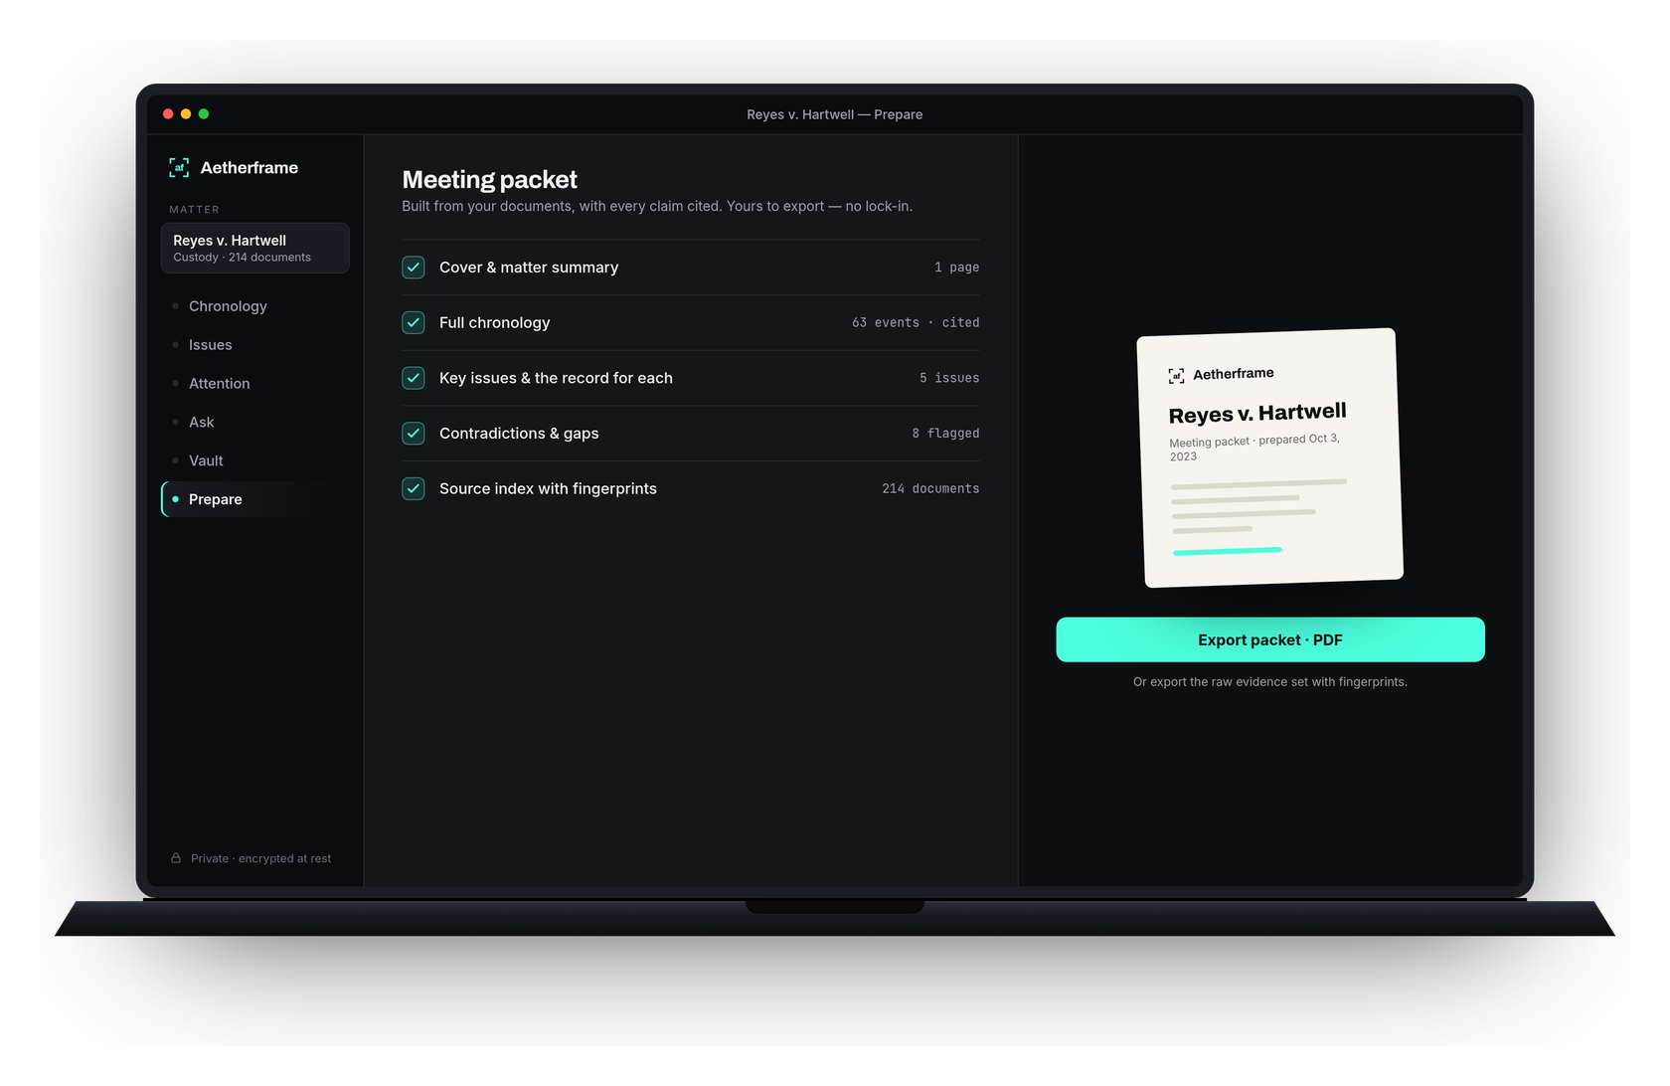Click the '63 events · cited' label
Viewport: 1670px width, 1086px height.
tap(916, 323)
